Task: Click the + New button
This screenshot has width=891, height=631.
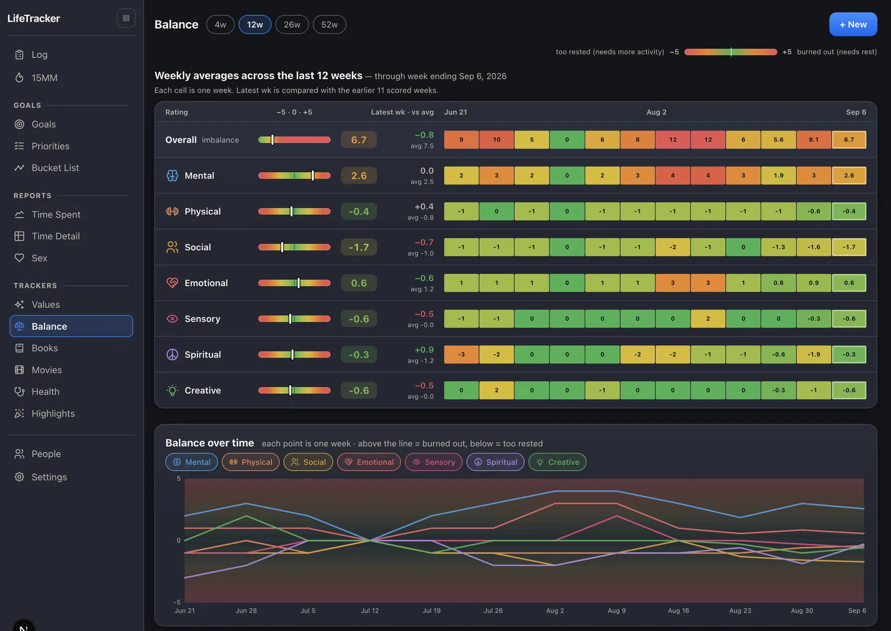Action: pos(853,24)
